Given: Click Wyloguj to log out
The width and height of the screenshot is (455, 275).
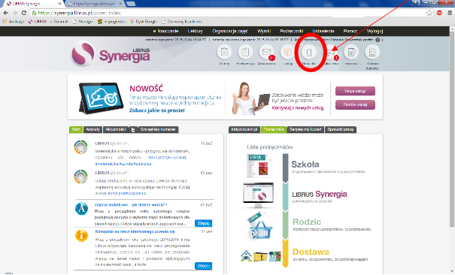Looking at the screenshot, I should click(375, 31).
